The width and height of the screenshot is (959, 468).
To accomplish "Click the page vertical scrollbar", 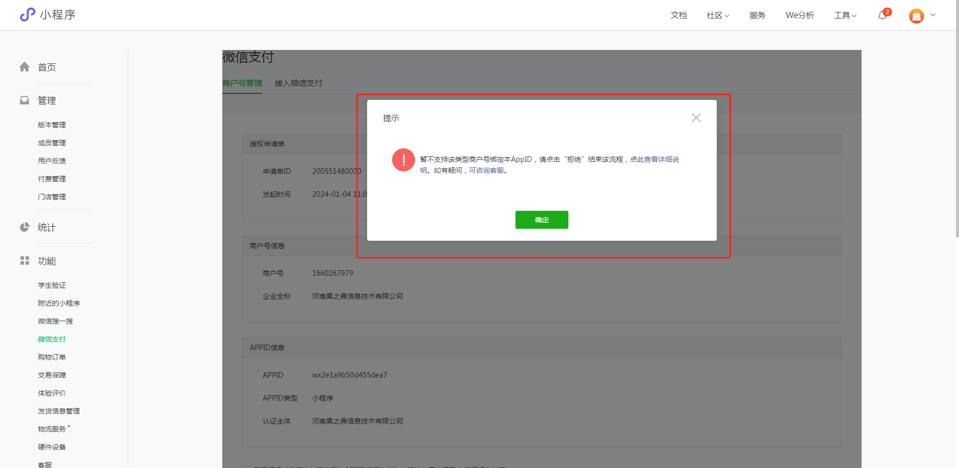I will (957, 119).
